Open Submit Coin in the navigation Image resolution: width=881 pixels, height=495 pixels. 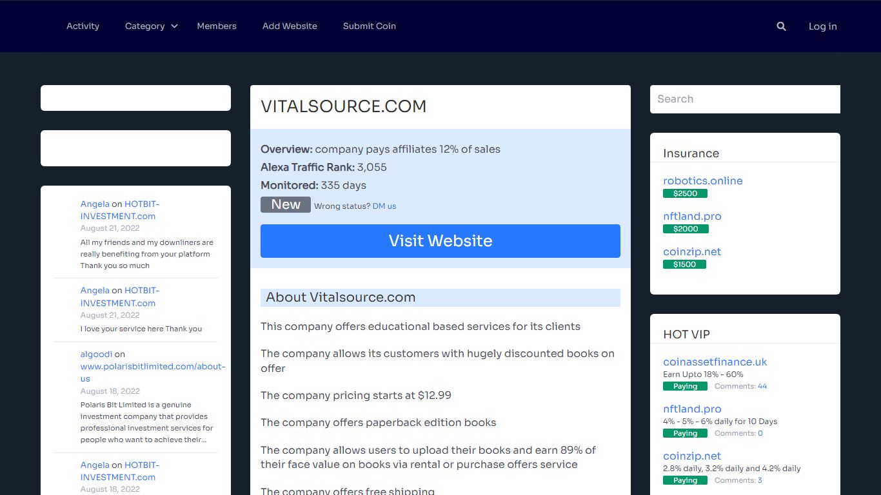coord(370,26)
